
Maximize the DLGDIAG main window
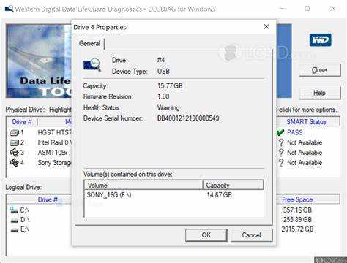[x=307, y=9]
